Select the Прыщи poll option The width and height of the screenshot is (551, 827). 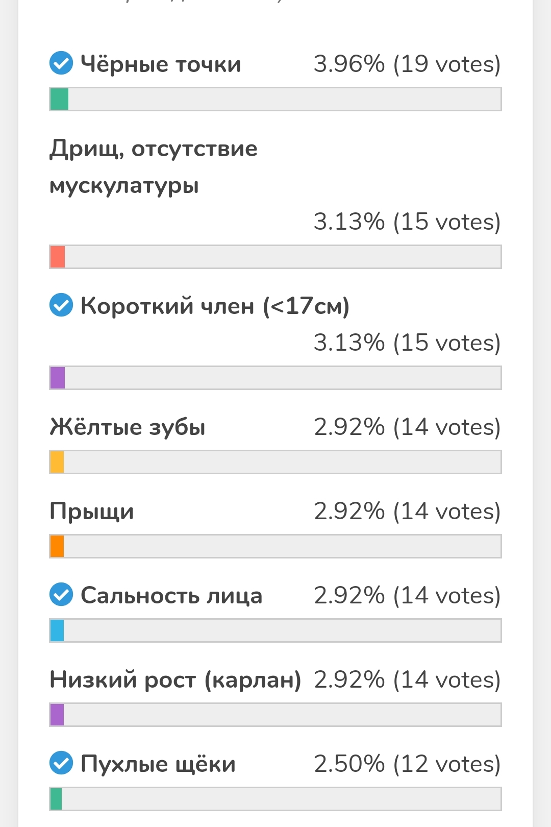coord(92,511)
